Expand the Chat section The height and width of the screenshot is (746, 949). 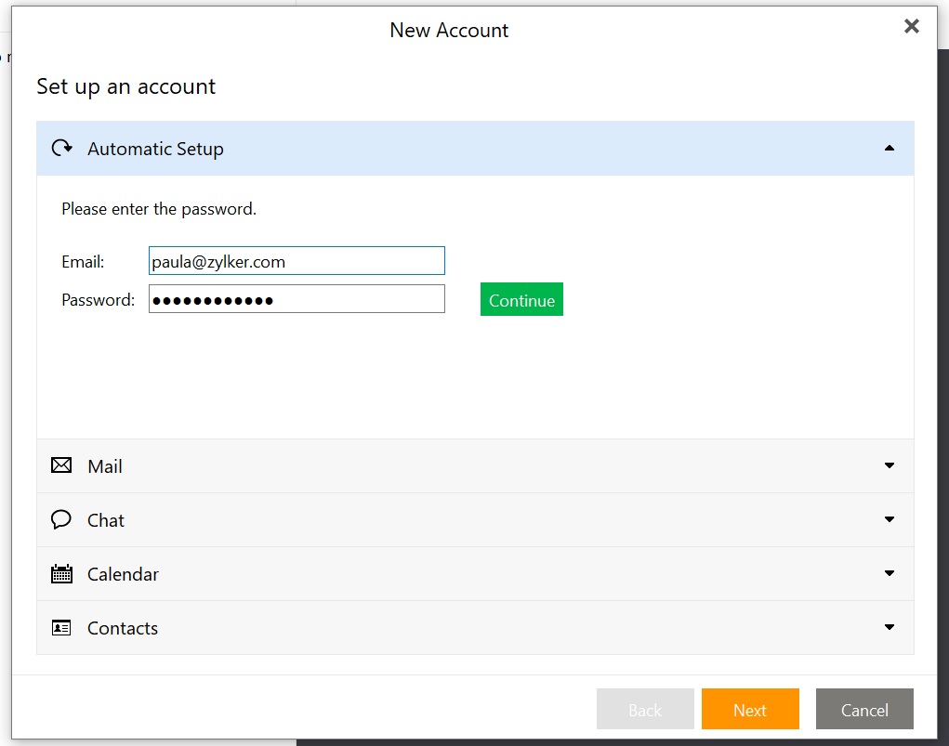pos(890,519)
